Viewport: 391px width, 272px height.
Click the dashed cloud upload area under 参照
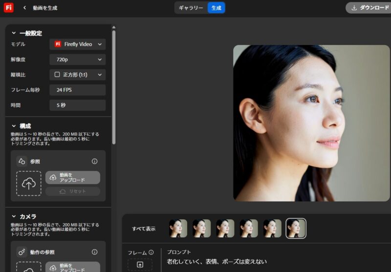pyautogui.click(x=29, y=183)
